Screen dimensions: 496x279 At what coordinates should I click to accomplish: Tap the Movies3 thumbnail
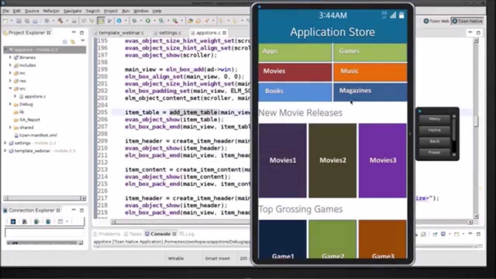click(x=382, y=160)
